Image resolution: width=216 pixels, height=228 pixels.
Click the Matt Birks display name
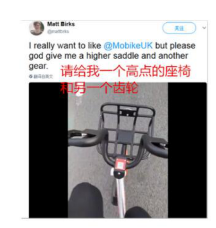[x=61, y=24]
